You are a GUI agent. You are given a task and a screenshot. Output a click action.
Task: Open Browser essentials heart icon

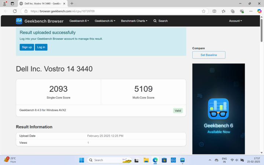(x=242, y=11)
